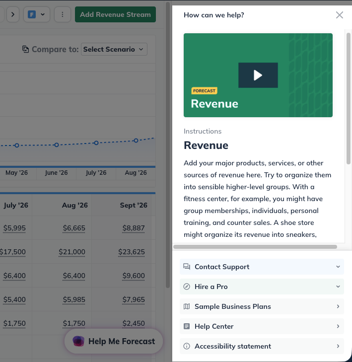The image size is (352, 362).
Task: Click the yellow FORECAST badge on video
Action: pyautogui.click(x=204, y=91)
